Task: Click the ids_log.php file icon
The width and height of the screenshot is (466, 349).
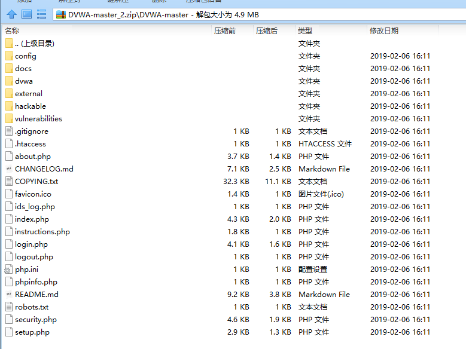Action: click(9, 206)
